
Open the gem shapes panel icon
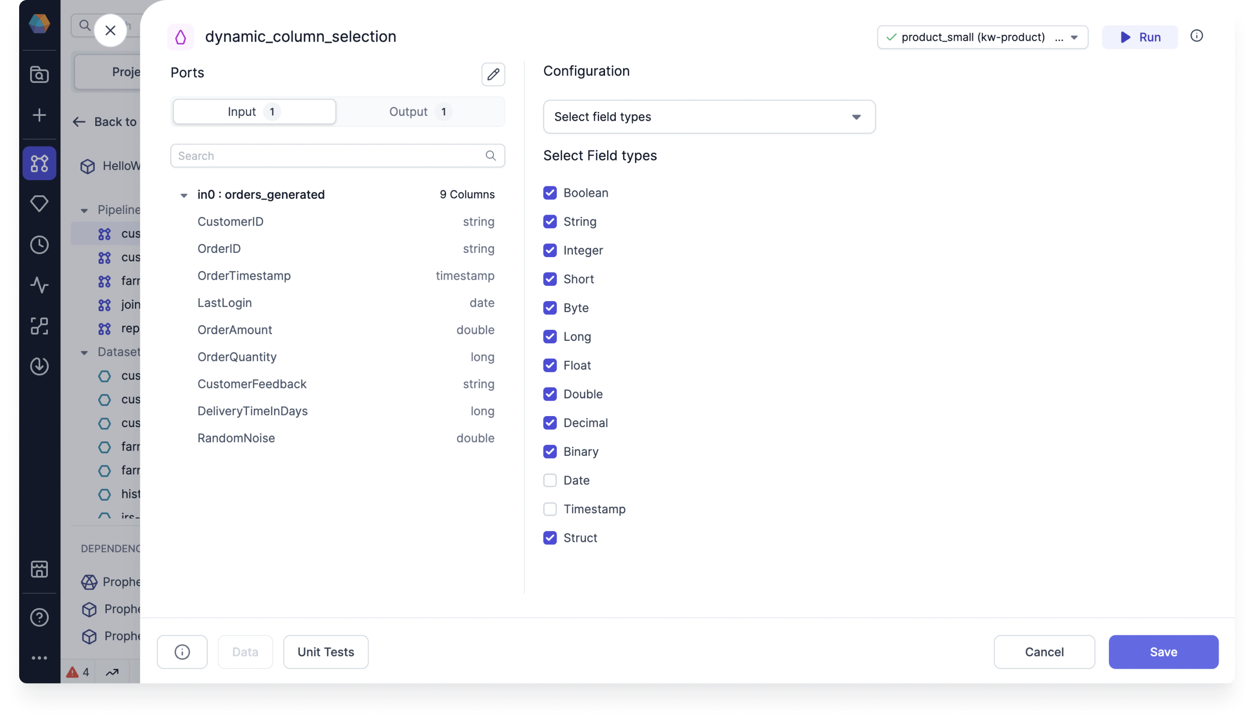click(x=39, y=203)
